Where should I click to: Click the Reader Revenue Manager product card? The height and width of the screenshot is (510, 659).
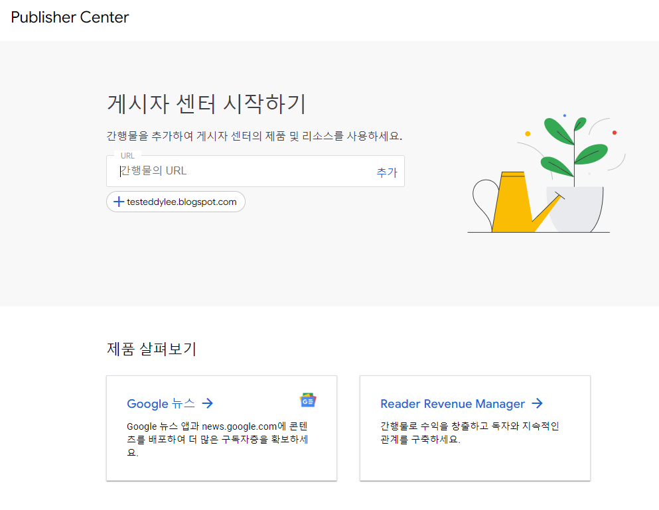coord(475,428)
